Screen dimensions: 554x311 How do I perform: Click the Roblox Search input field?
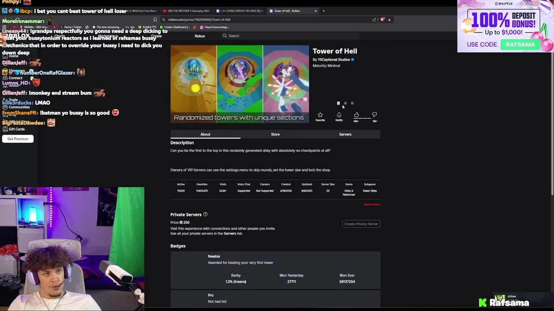point(290,36)
